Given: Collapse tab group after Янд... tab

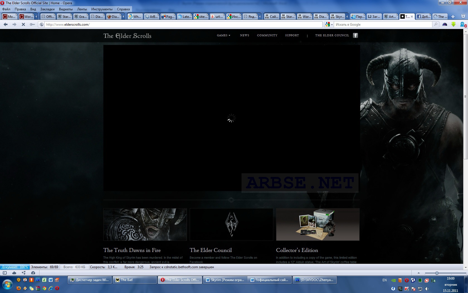Looking at the screenshot, I should tap(260, 17).
